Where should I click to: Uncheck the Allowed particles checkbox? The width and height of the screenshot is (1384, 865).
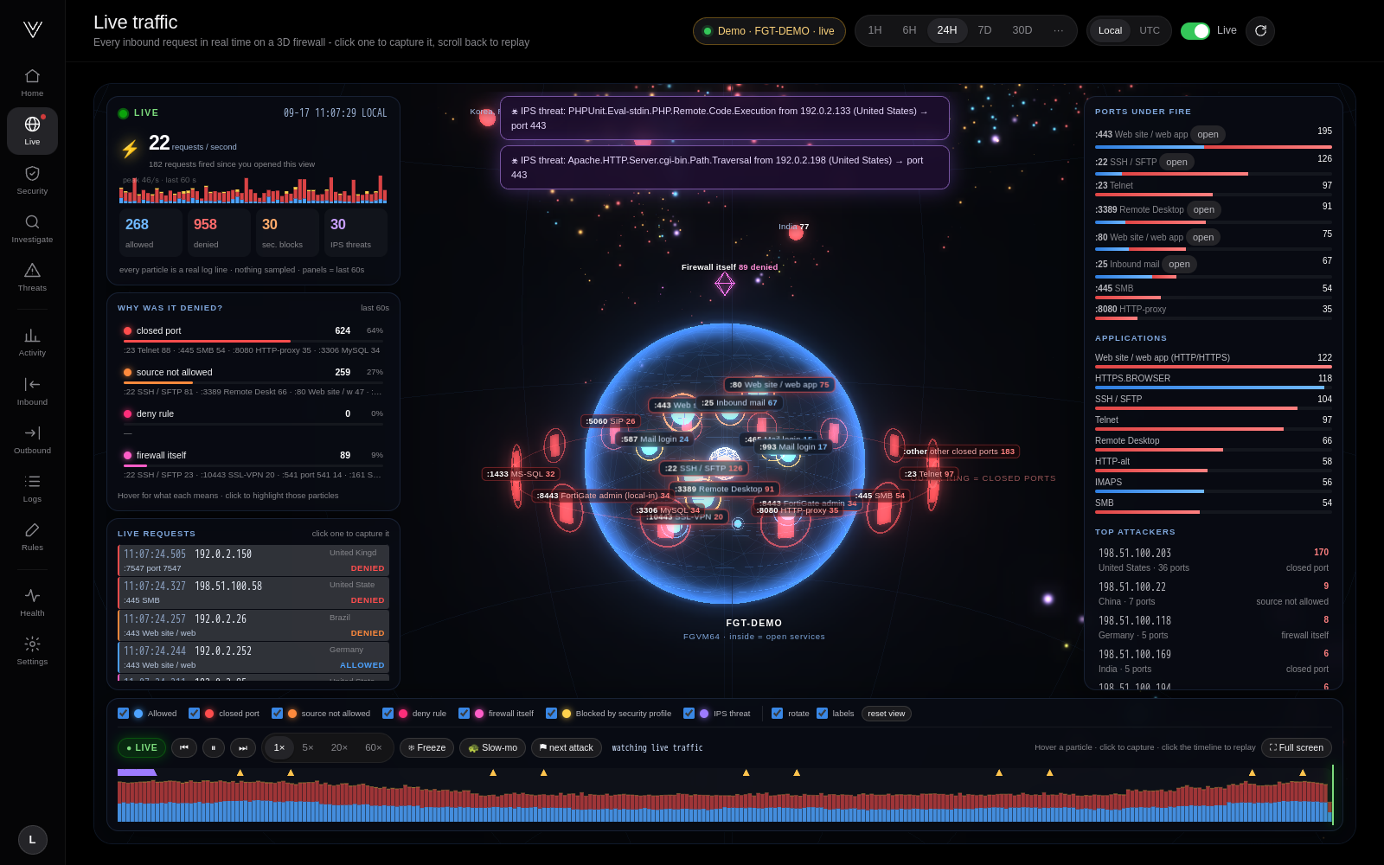pos(123,714)
